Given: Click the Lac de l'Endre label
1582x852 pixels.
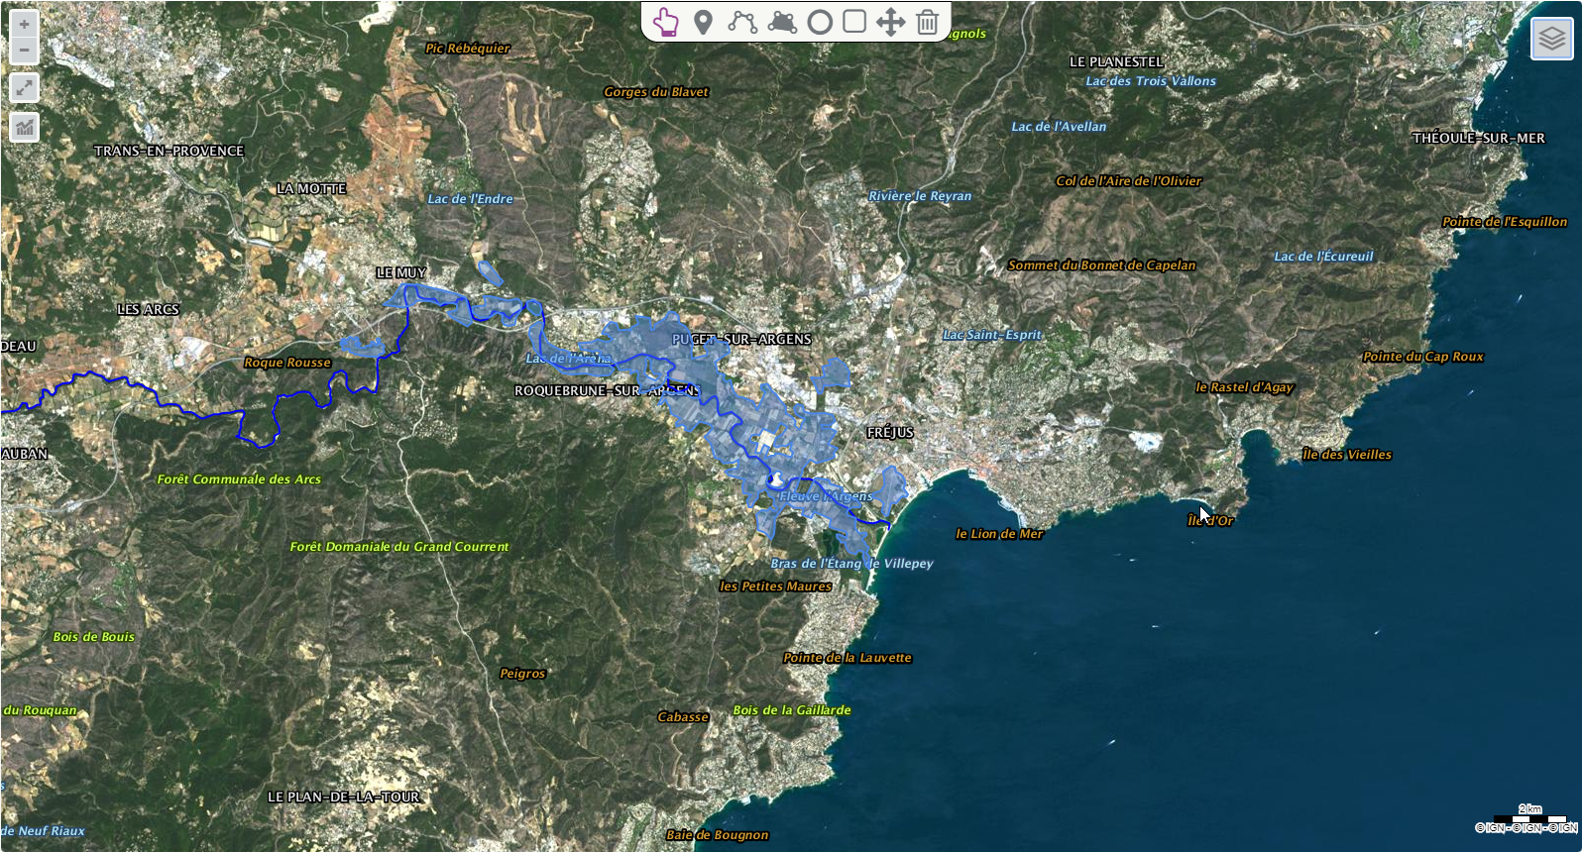Looking at the screenshot, I should pos(470,199).
